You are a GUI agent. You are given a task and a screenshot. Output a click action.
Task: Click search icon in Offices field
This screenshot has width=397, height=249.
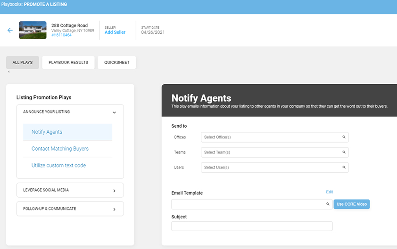point(344,137)
